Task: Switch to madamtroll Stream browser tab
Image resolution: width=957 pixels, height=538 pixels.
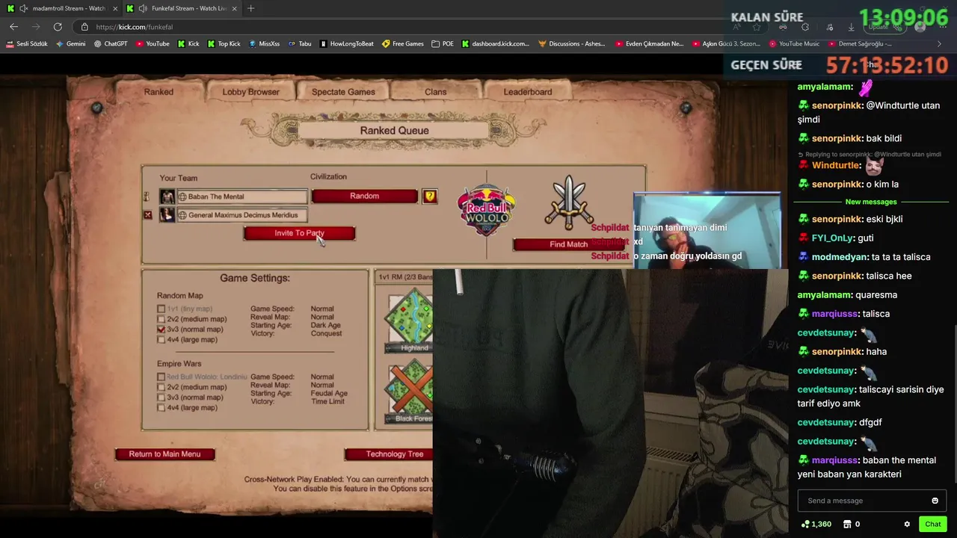Action: [x=63, y=8]
